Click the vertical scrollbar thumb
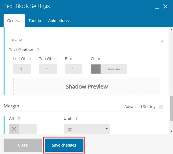The height and width of the screenshot is (154, 173). coord(171,109)
